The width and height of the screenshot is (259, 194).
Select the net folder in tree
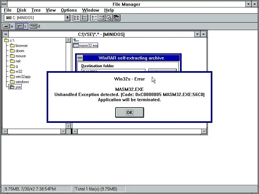click(15, 61)
